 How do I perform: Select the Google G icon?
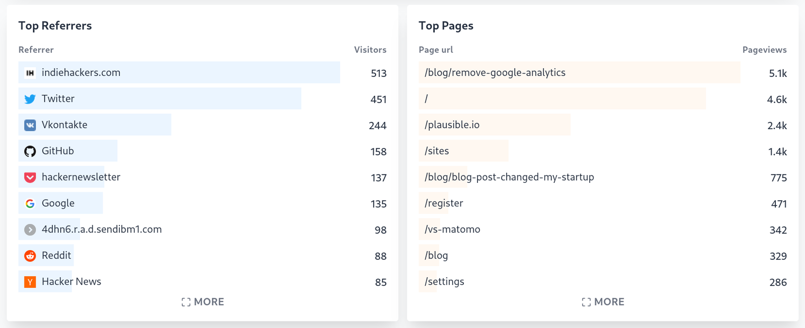[30, 203]
